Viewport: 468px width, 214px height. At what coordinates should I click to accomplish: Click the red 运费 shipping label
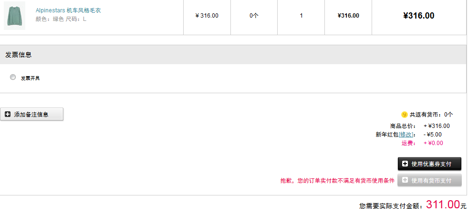(408, 143)
